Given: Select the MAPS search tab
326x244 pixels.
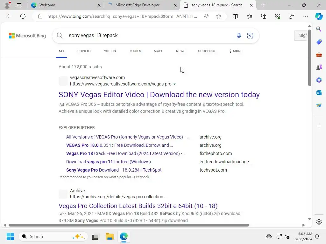Looking at the screenshot, I should (159, 51).
